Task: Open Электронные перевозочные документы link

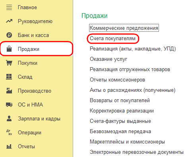Action: click(137, 152)
